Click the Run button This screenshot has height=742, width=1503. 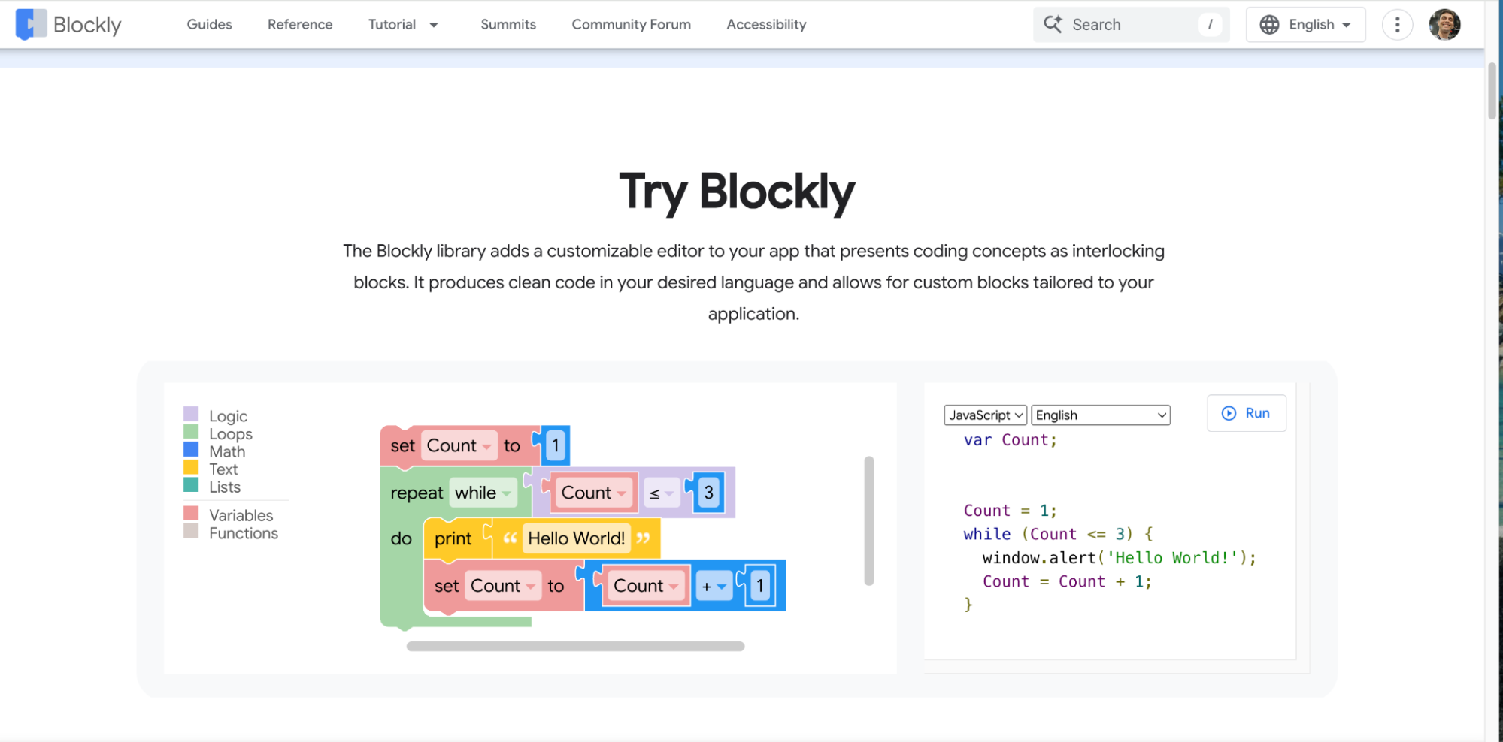coord(1247,413)
